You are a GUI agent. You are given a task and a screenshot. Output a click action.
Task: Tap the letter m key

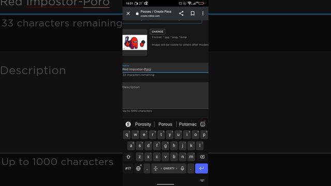[191, 157]
